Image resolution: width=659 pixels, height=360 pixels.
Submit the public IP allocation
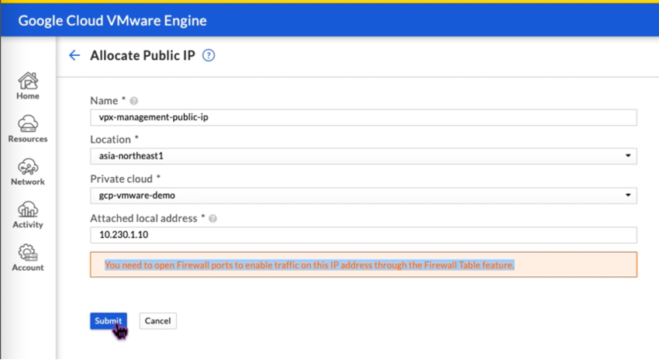point(109,321)
